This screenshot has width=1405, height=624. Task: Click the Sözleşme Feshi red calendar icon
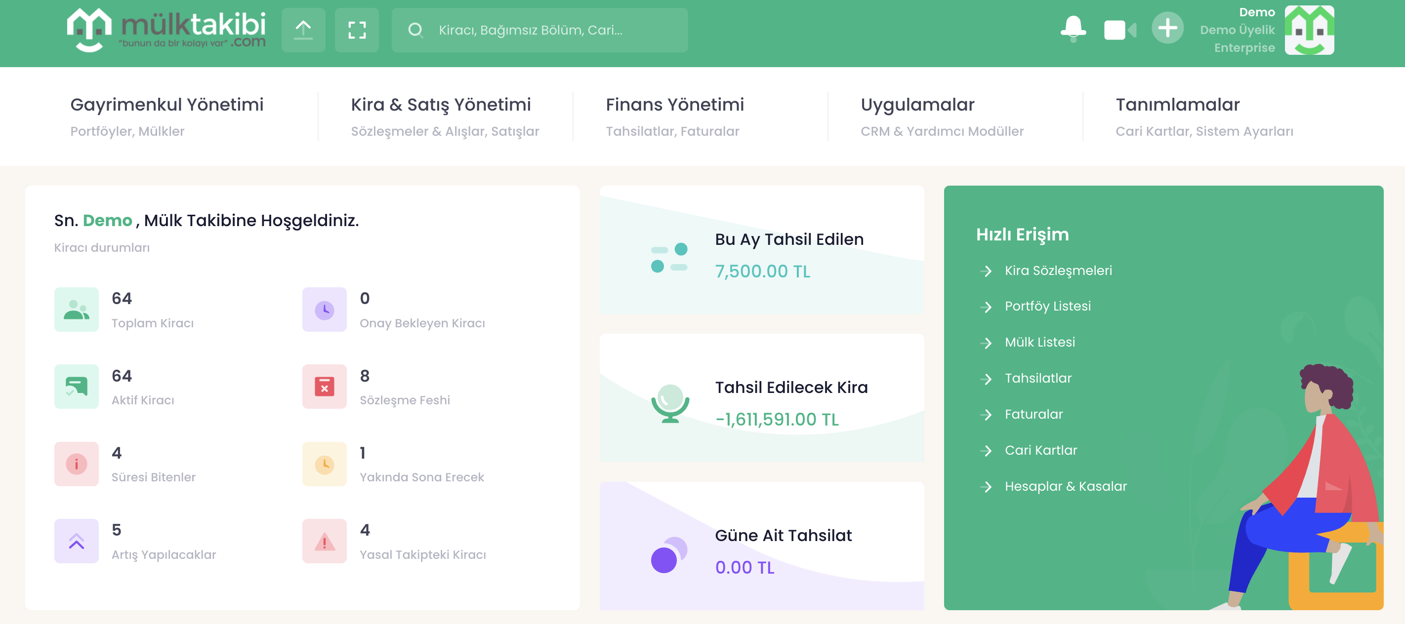coord(324,387)
